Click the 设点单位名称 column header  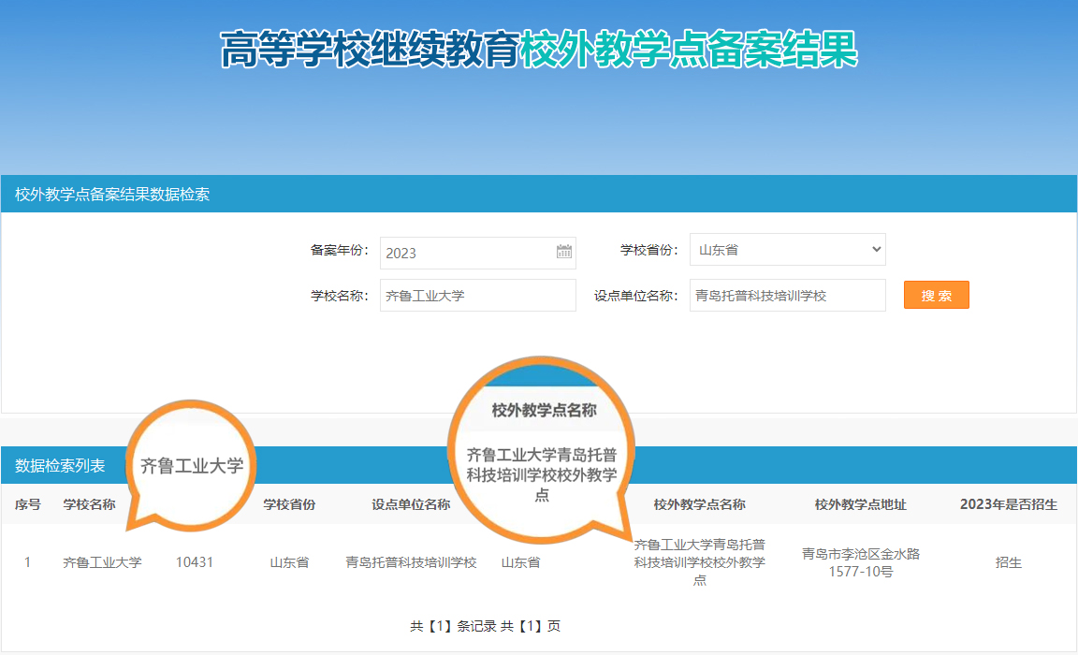[411, 504]
